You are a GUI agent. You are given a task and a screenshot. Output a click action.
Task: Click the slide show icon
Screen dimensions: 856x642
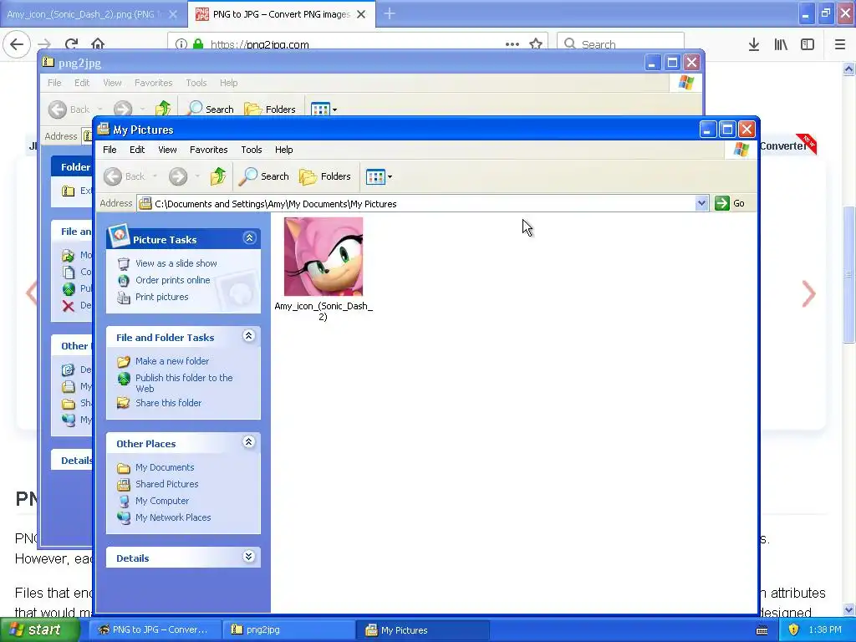tap(124, 263)
